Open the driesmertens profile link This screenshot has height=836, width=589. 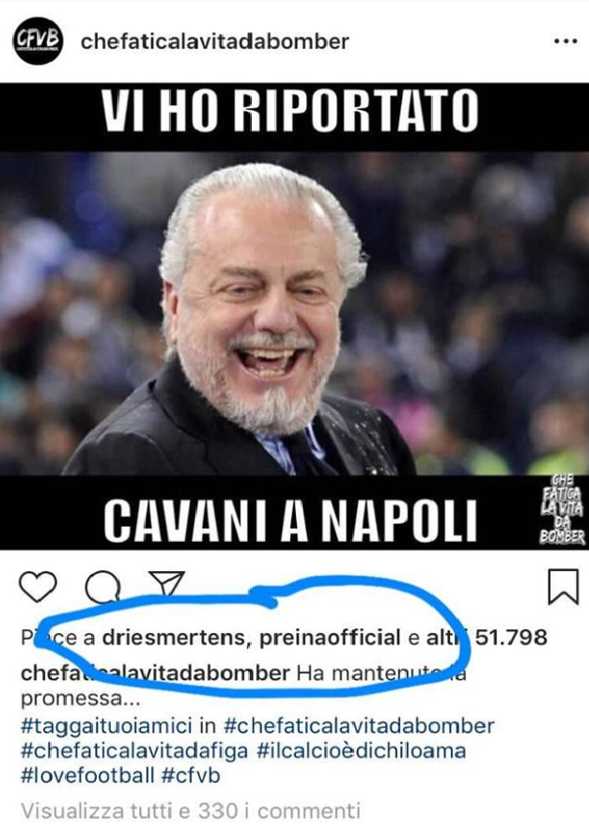coord(174,637)
